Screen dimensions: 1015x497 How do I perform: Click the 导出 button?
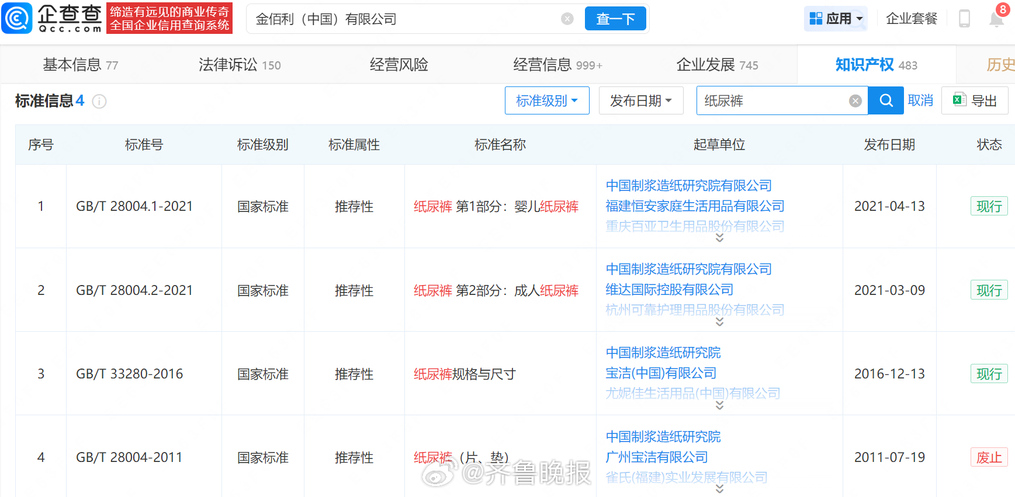pyautogui.click(x=975, y=100)
